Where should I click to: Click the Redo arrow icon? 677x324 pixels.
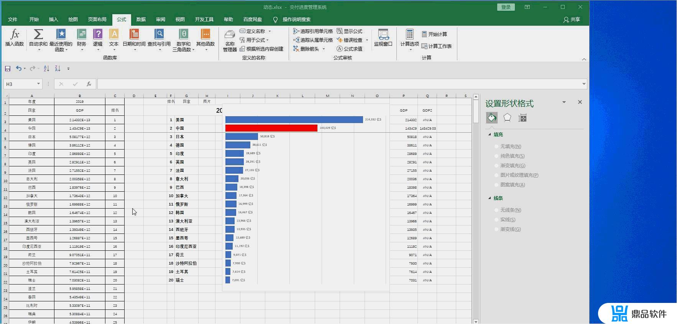pyautogui.click(x=33, y=68)
